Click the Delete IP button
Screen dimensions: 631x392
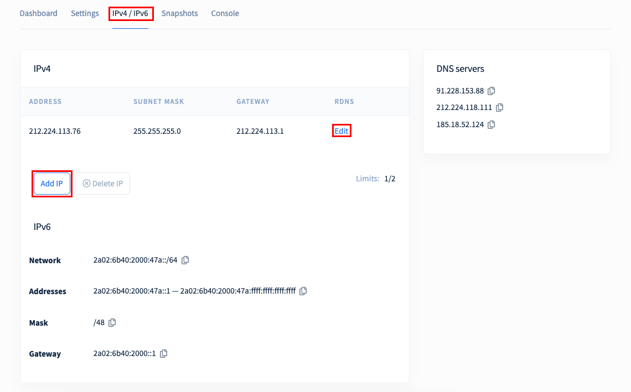point(102,184)
